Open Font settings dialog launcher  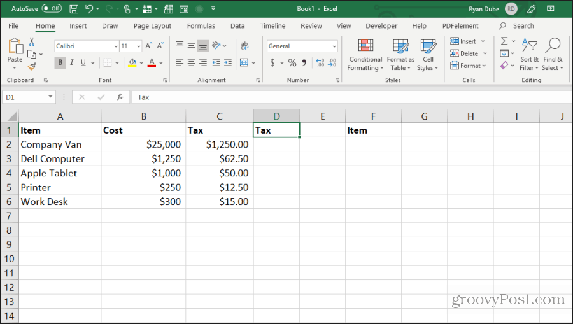(x=165, y=80)
